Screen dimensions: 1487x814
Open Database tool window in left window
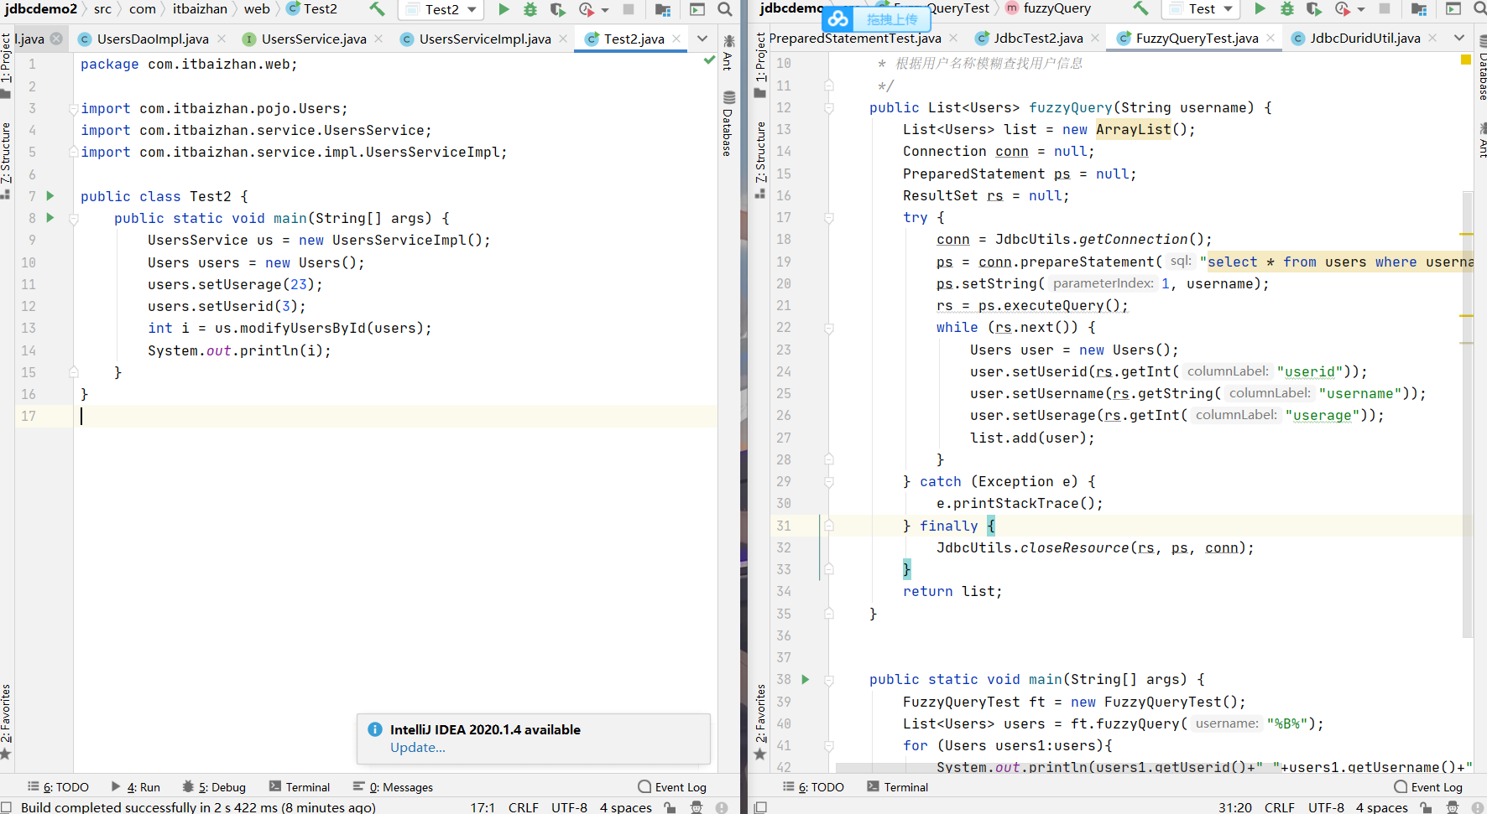[728, 123]
